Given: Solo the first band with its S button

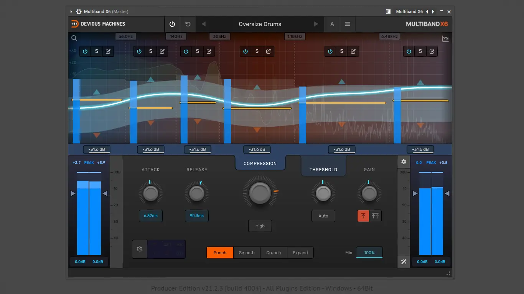Looking at the screenshot, I should [97, 51].
